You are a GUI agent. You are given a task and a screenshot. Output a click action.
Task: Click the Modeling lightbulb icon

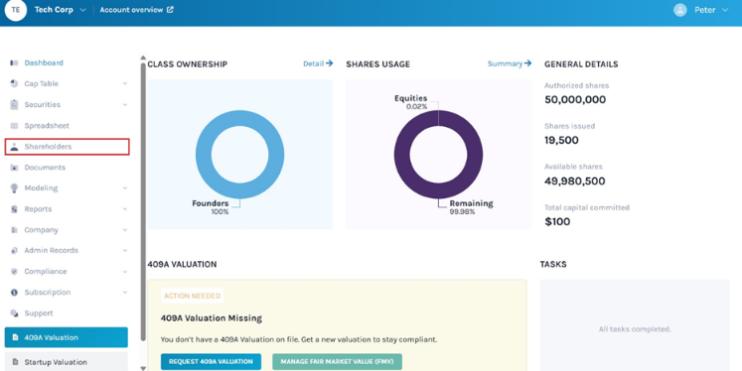click(14, 188)
